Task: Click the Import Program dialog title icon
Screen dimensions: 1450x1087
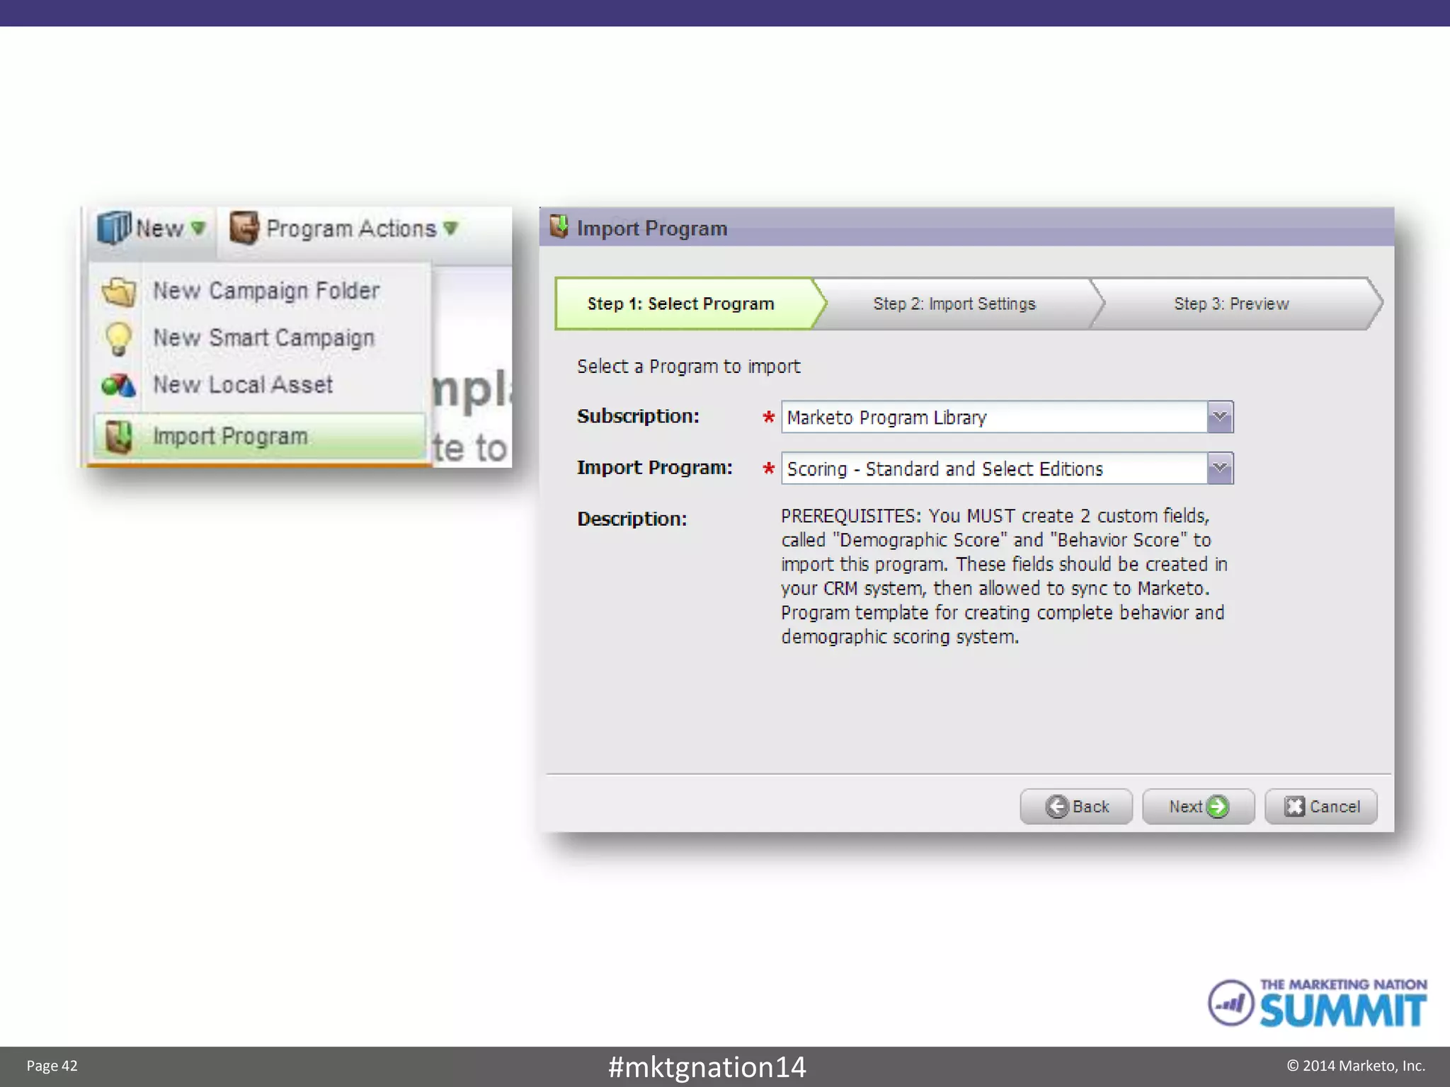Action: [x=559, y=226]
